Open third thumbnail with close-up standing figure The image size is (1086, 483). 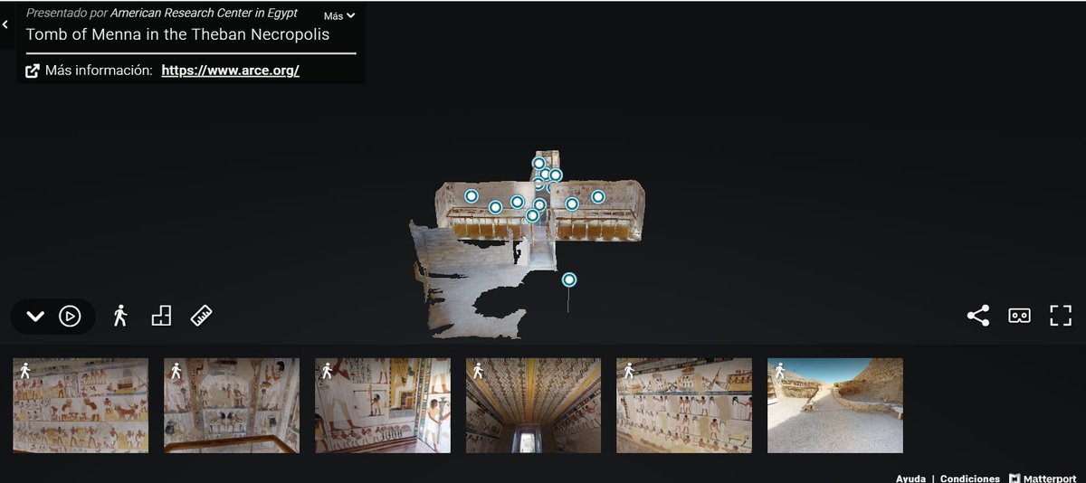(383, 405)
